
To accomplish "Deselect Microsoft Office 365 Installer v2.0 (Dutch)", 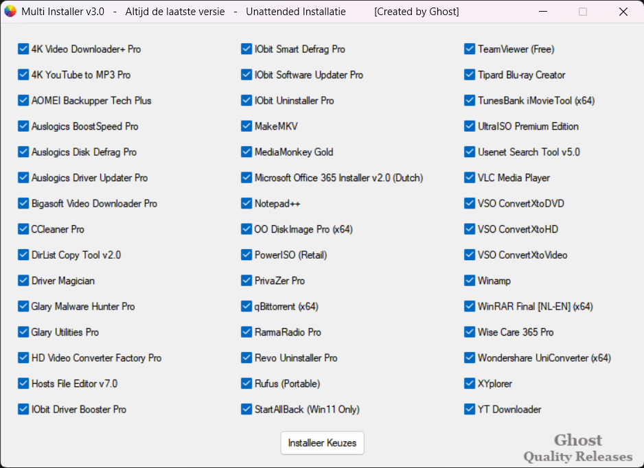I will point(246,178).
